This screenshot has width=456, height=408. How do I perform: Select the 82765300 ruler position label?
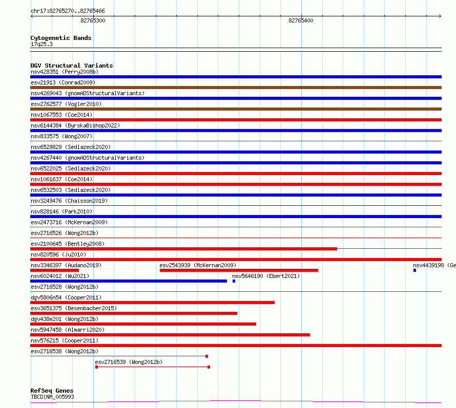[x=93, y=20]
